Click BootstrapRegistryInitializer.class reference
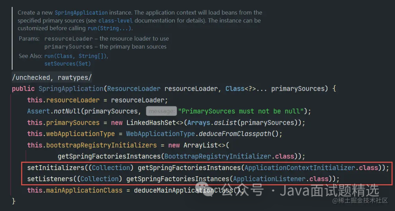 [229, 157]
